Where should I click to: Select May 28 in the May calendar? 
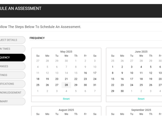click(x=66, y=85)
